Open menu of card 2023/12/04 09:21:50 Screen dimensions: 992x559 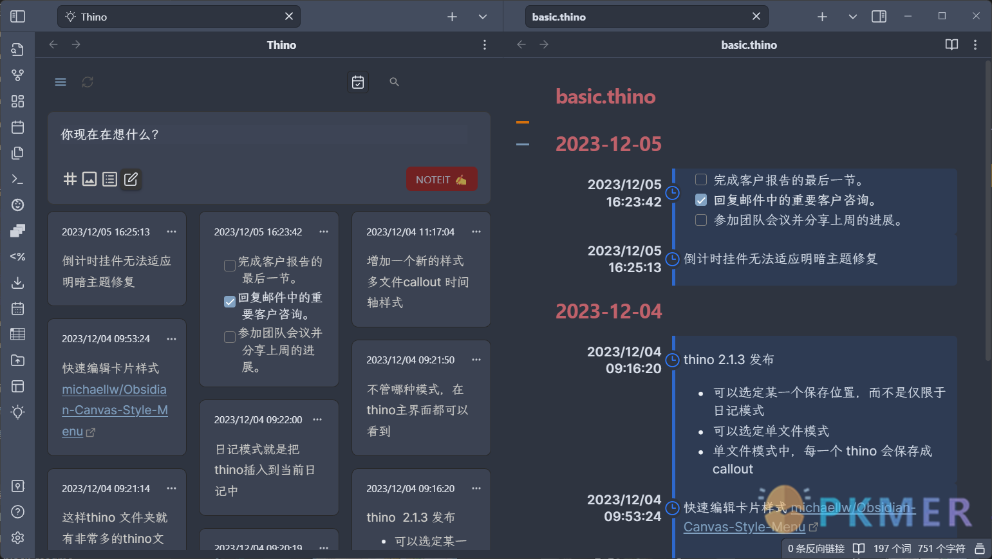[476, 360]
